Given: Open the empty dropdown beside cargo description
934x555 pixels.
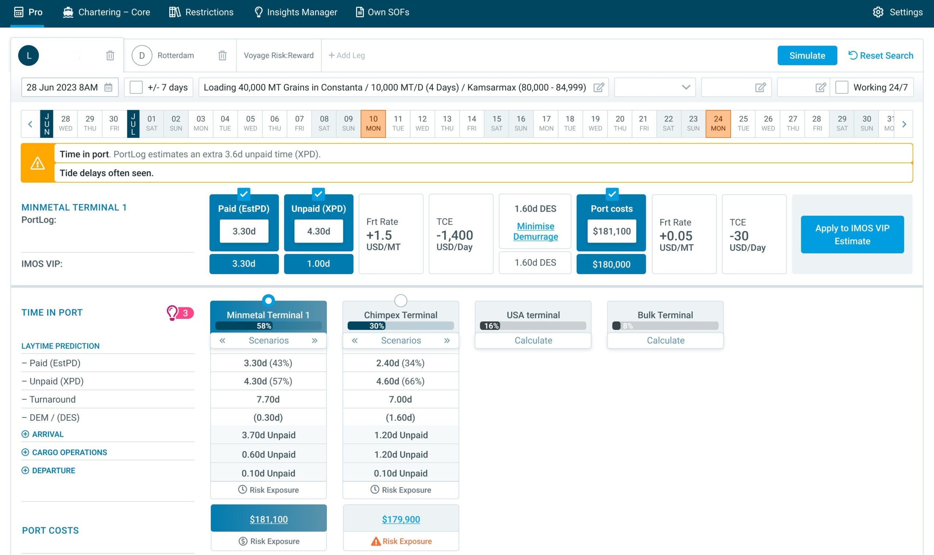Looking at the screenshot, I should [x=655, y=87].
